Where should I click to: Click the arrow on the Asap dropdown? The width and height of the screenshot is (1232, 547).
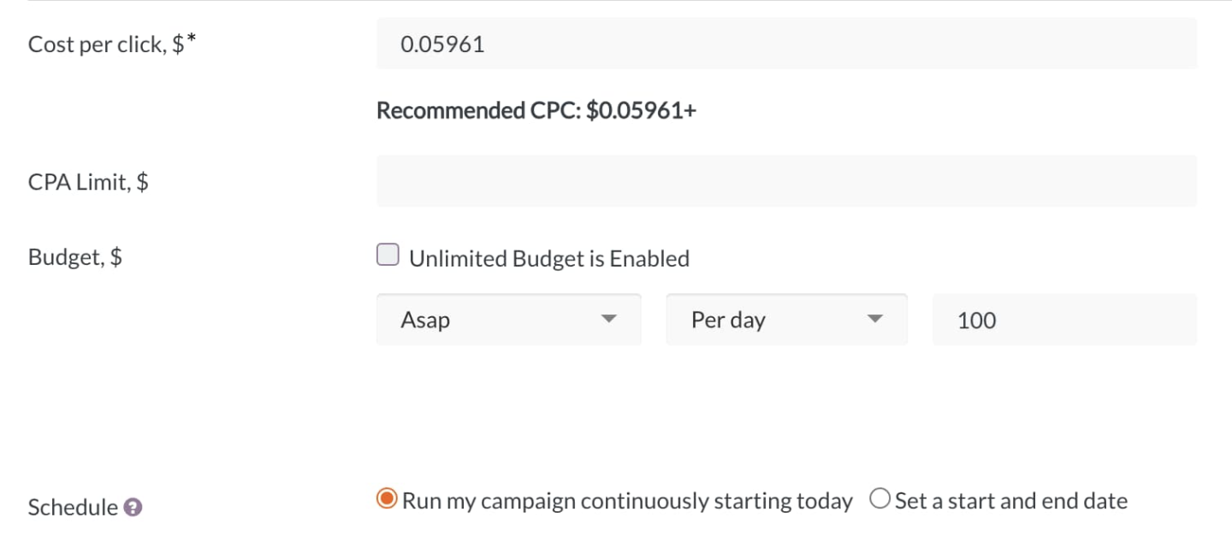tap(608, 319)
